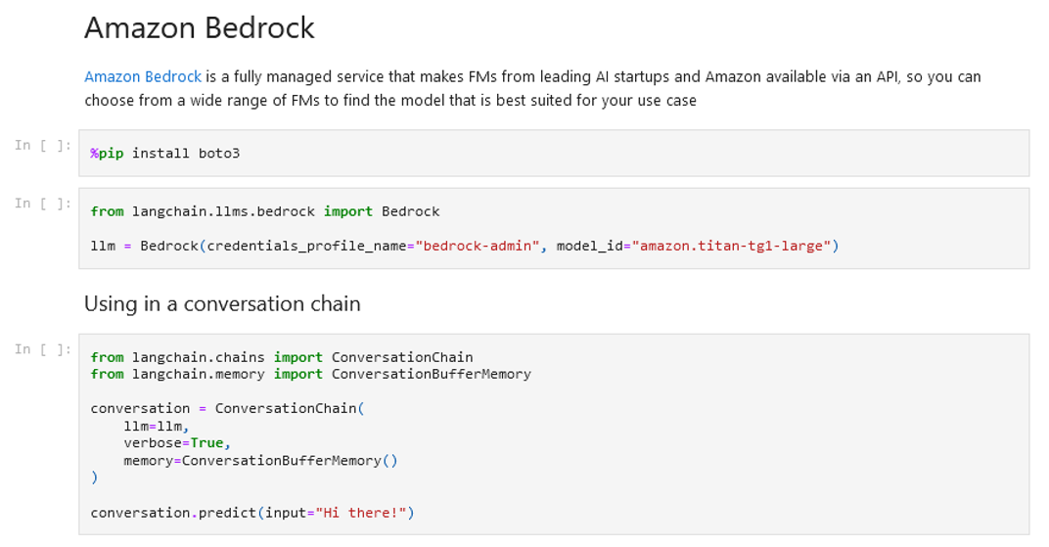Click the memory=ConversationBufferMemory() argument
Viewport: 1049px width, 547px height.
tap(260, 460)
